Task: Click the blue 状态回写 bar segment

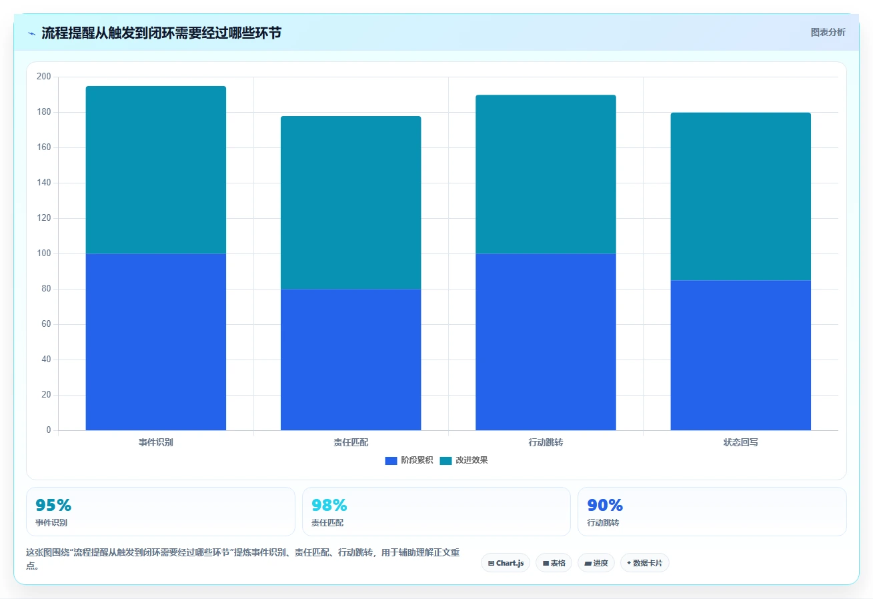Action: [x=741, y=356]
